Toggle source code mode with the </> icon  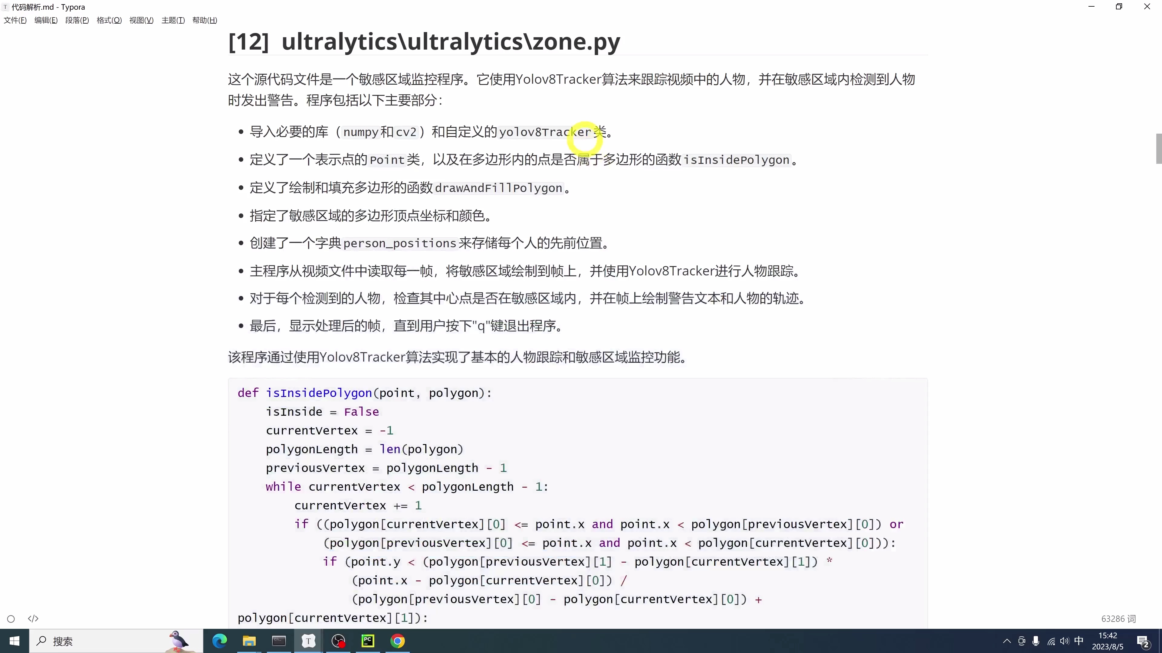[33, 619]
